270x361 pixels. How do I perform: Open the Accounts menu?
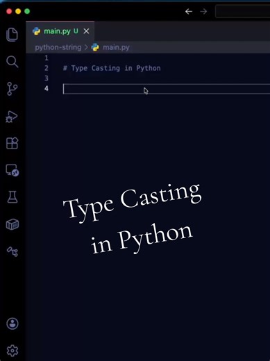[12, 324]
